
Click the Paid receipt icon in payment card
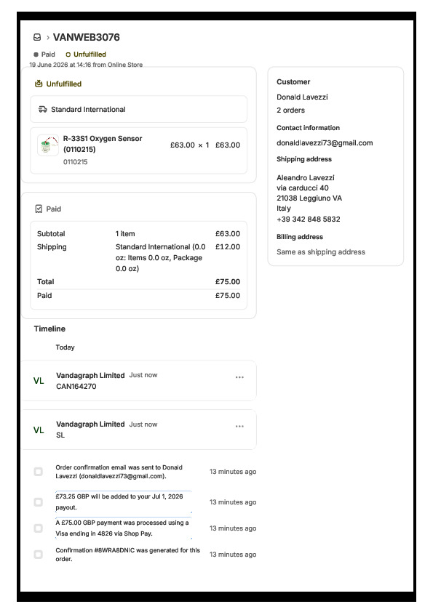point(39,209)
